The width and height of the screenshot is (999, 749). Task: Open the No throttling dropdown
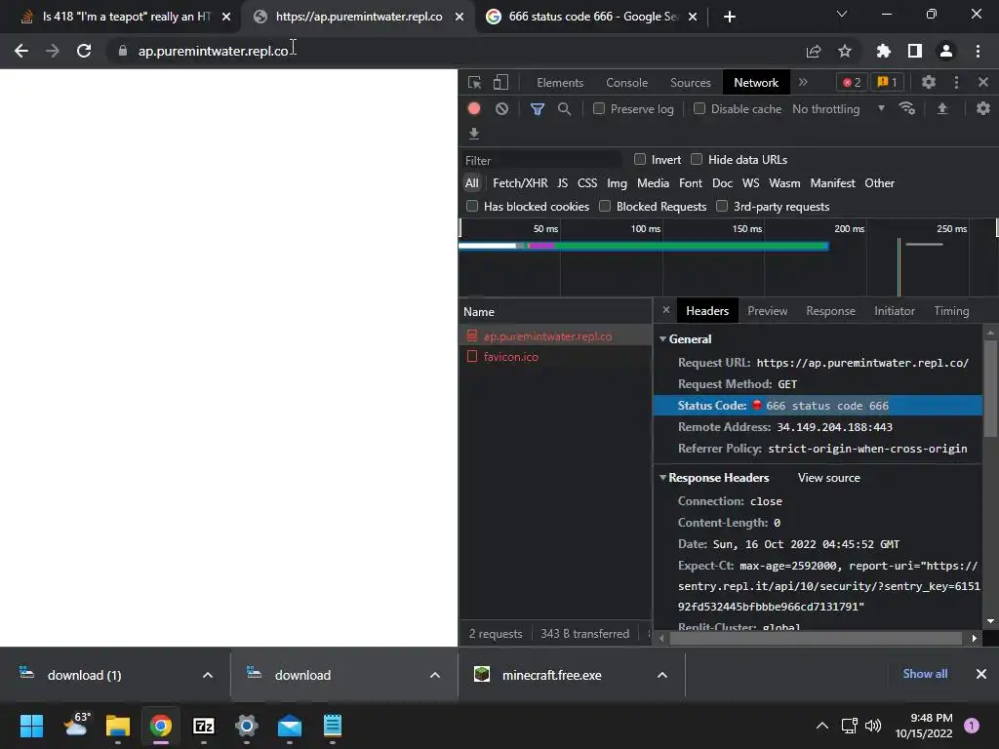pyautogui.click(x=838, y=109)
